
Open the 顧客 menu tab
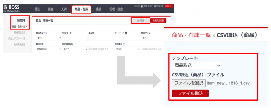click(51, 9)
